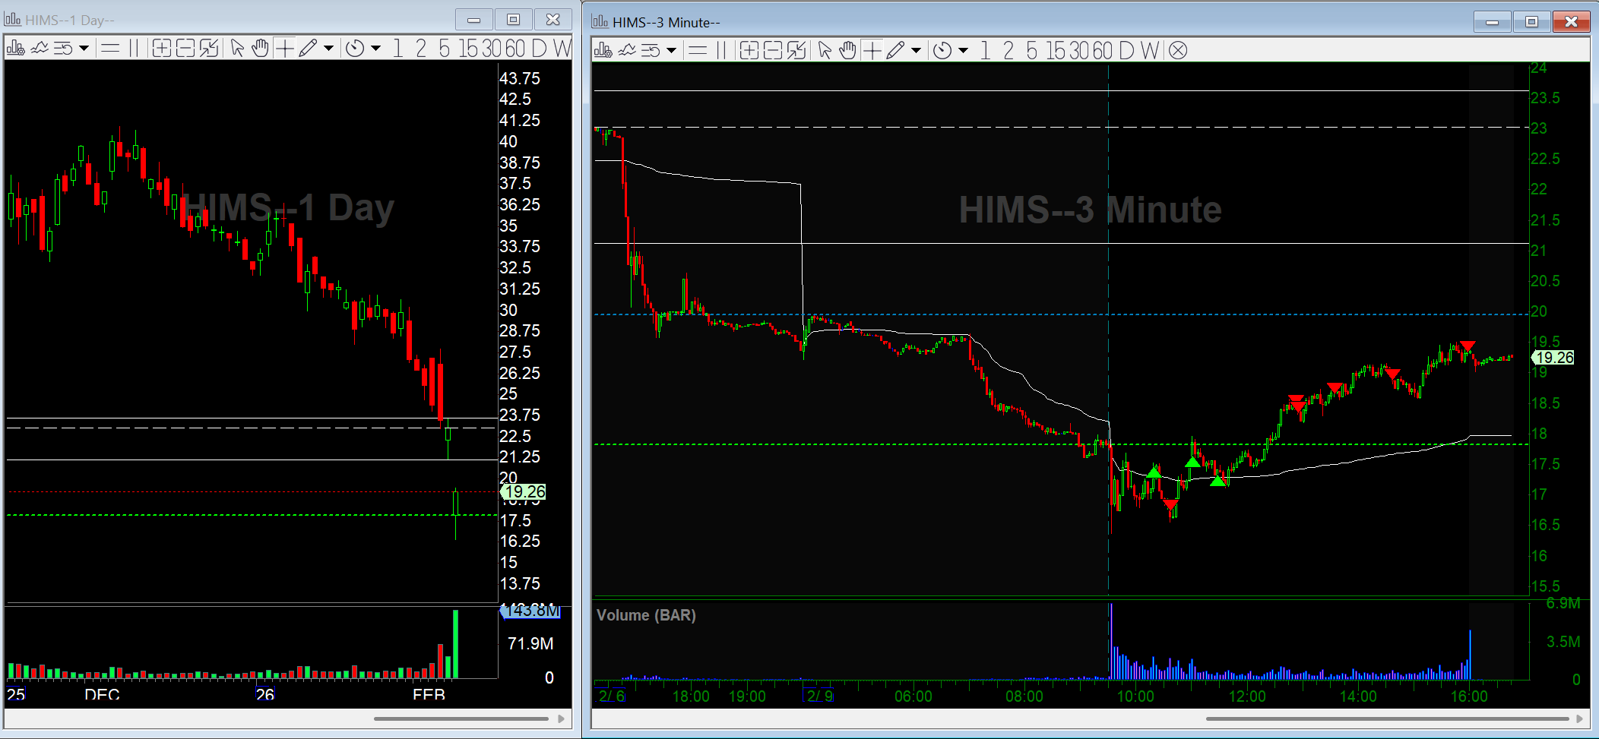Zoom in on the 3 Minute chart

tap(749, 50)
